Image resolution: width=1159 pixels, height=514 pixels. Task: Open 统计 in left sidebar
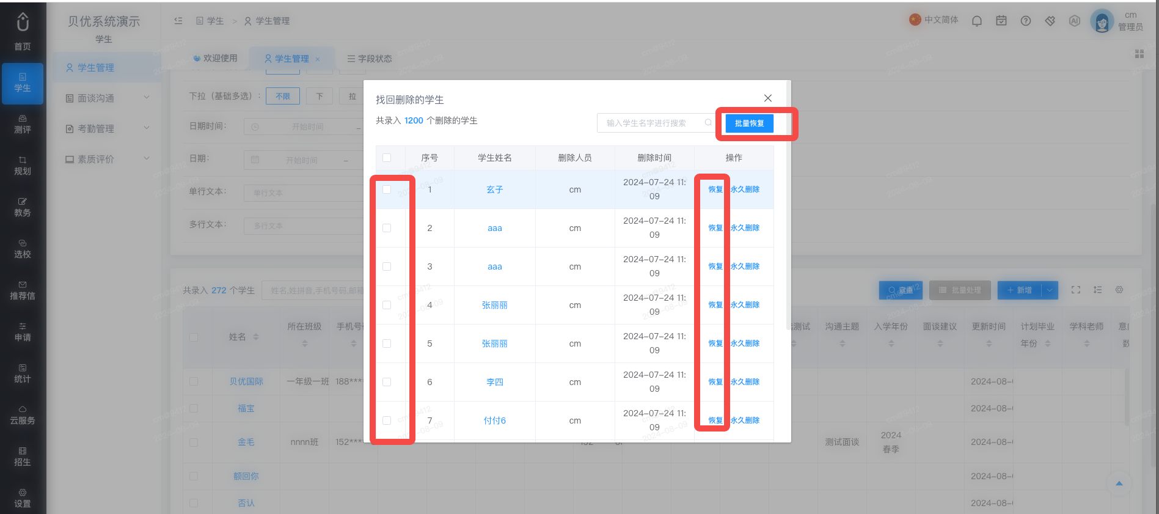(23, 374)
